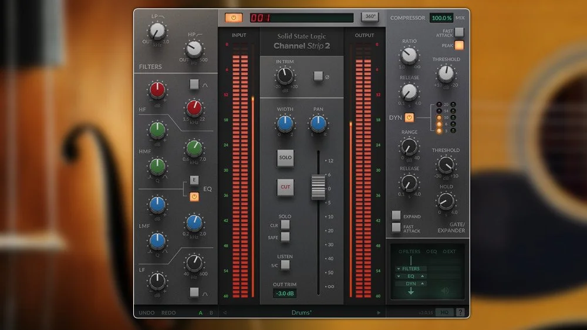Adjust the black LF frequency knob
The image size is (587, 330).
194,263
